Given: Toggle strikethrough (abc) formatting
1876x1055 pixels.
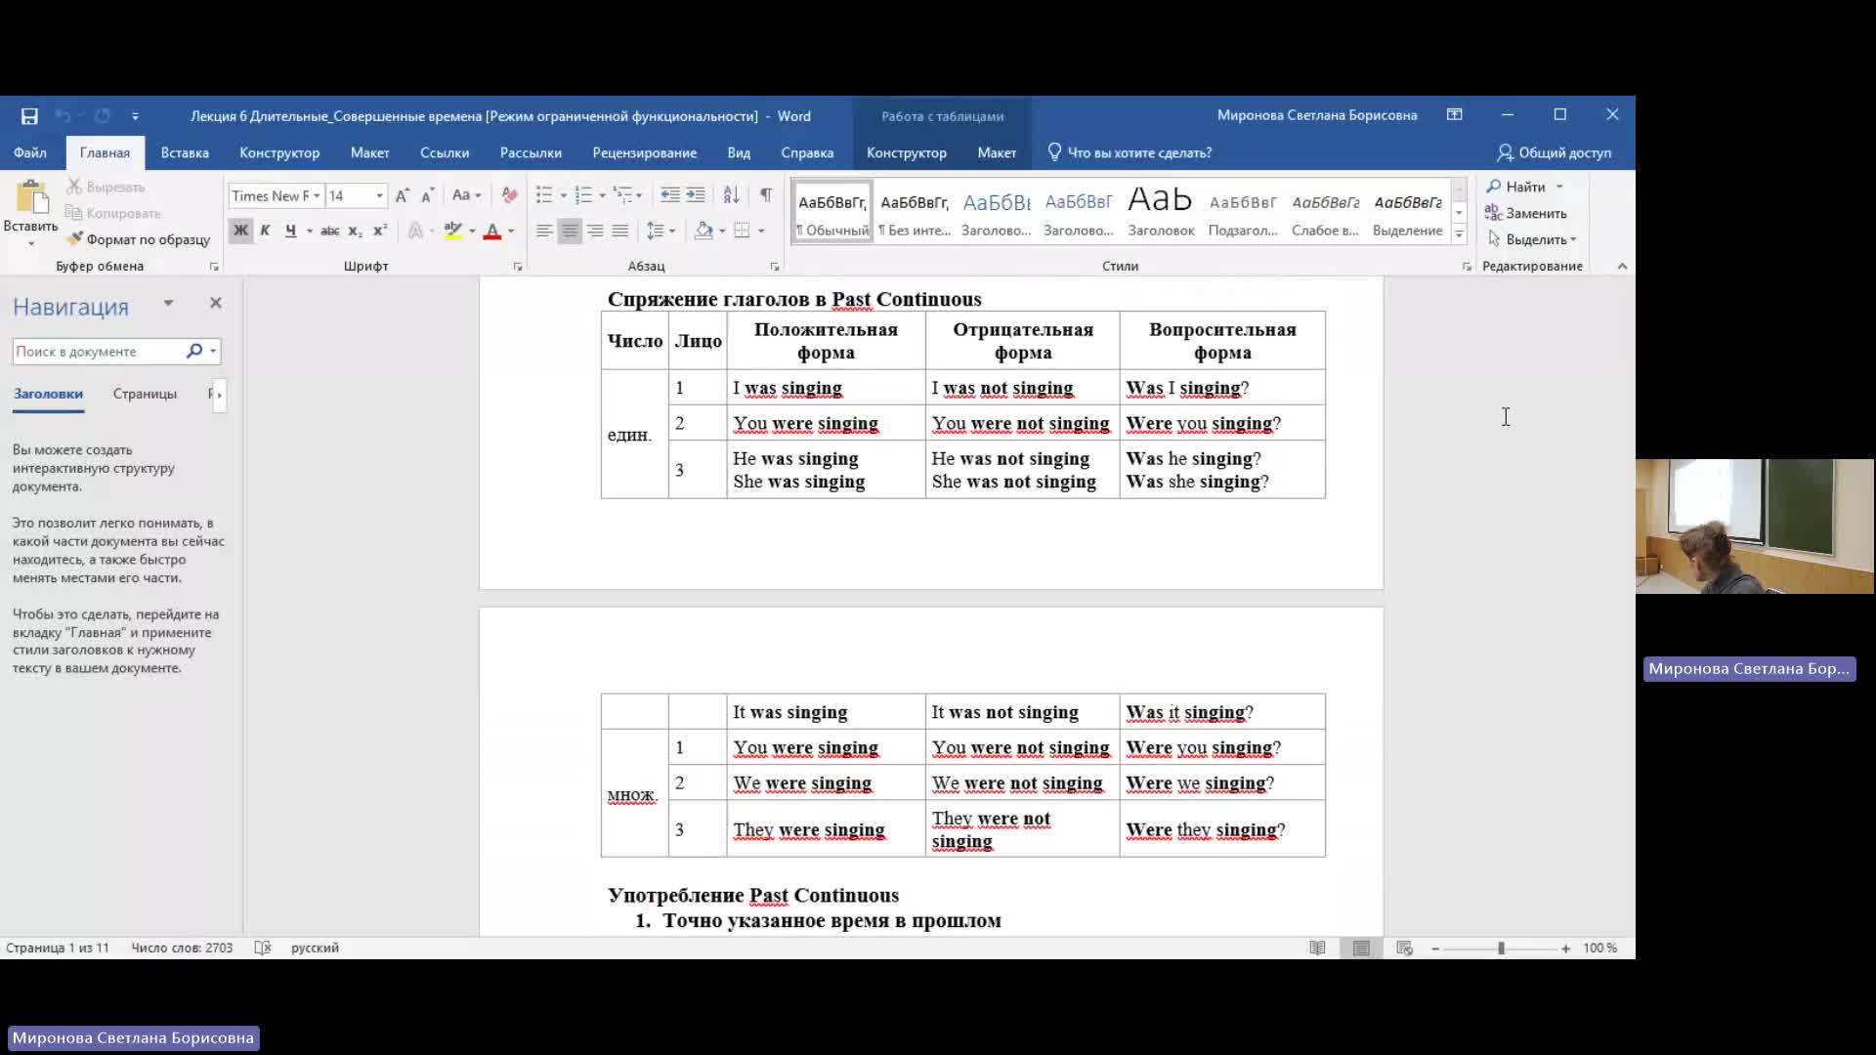Looking at the screenshot, I should (x=330, y=231).
